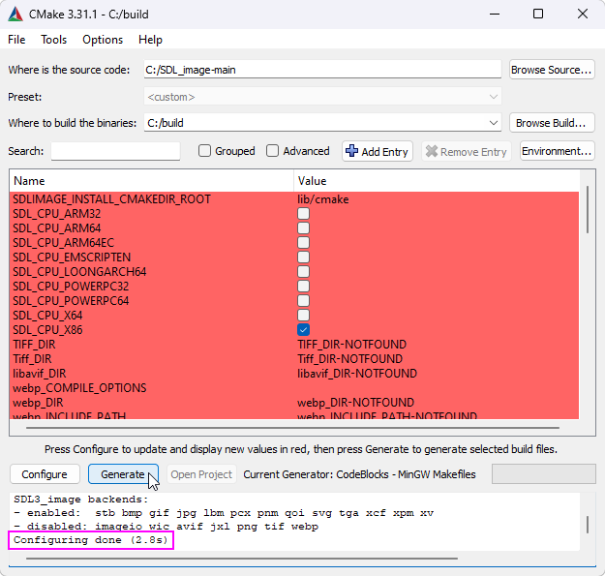Click the libavif_DIR-NOTFOUND value
Viewport: 605px width, 576px height.
coord(357,374)
